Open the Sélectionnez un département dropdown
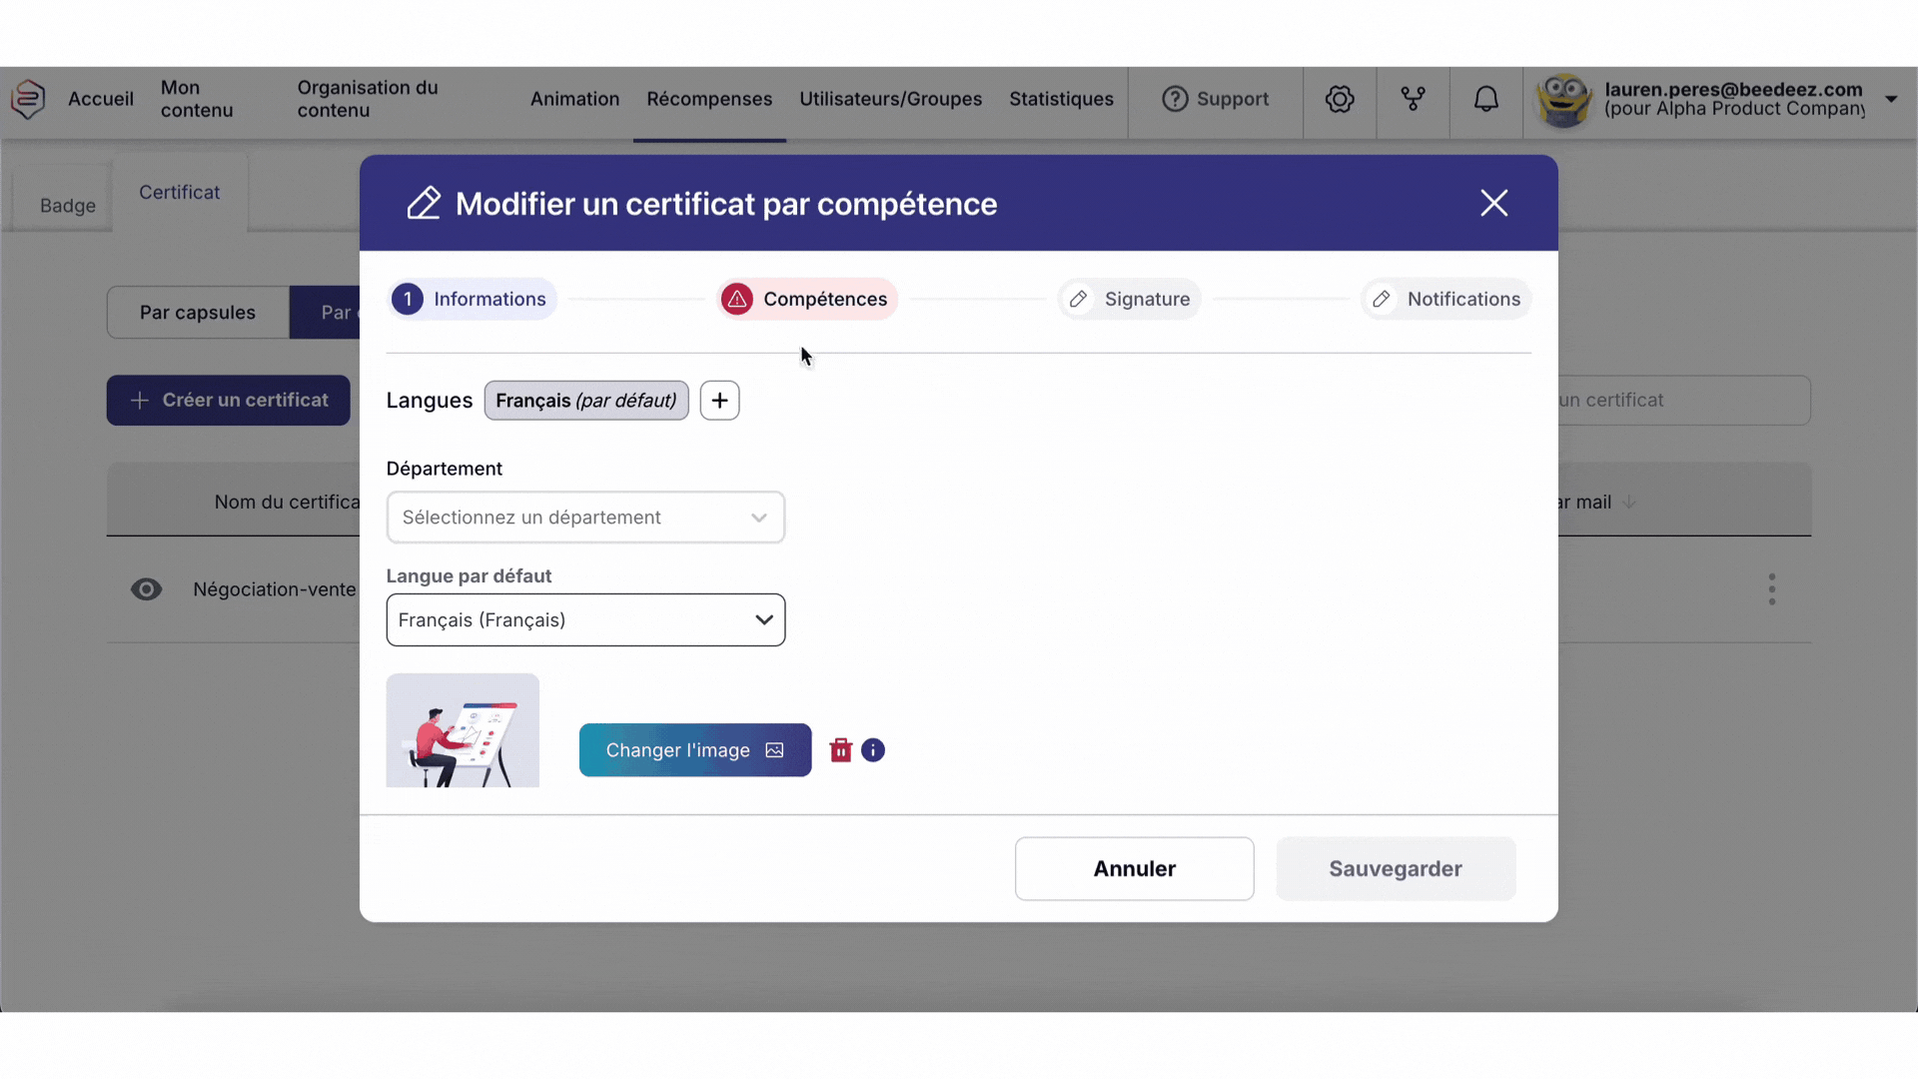 pyautogui.click(x=585, y=518)
